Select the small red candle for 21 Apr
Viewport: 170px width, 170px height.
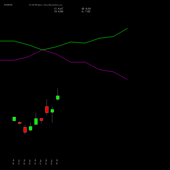point(20,123)
